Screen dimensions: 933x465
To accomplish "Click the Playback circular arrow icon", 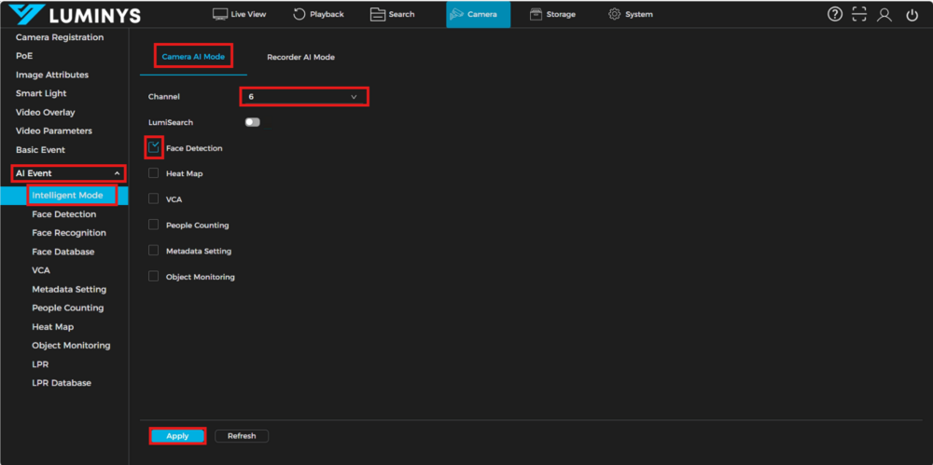I will click(299, 14).
